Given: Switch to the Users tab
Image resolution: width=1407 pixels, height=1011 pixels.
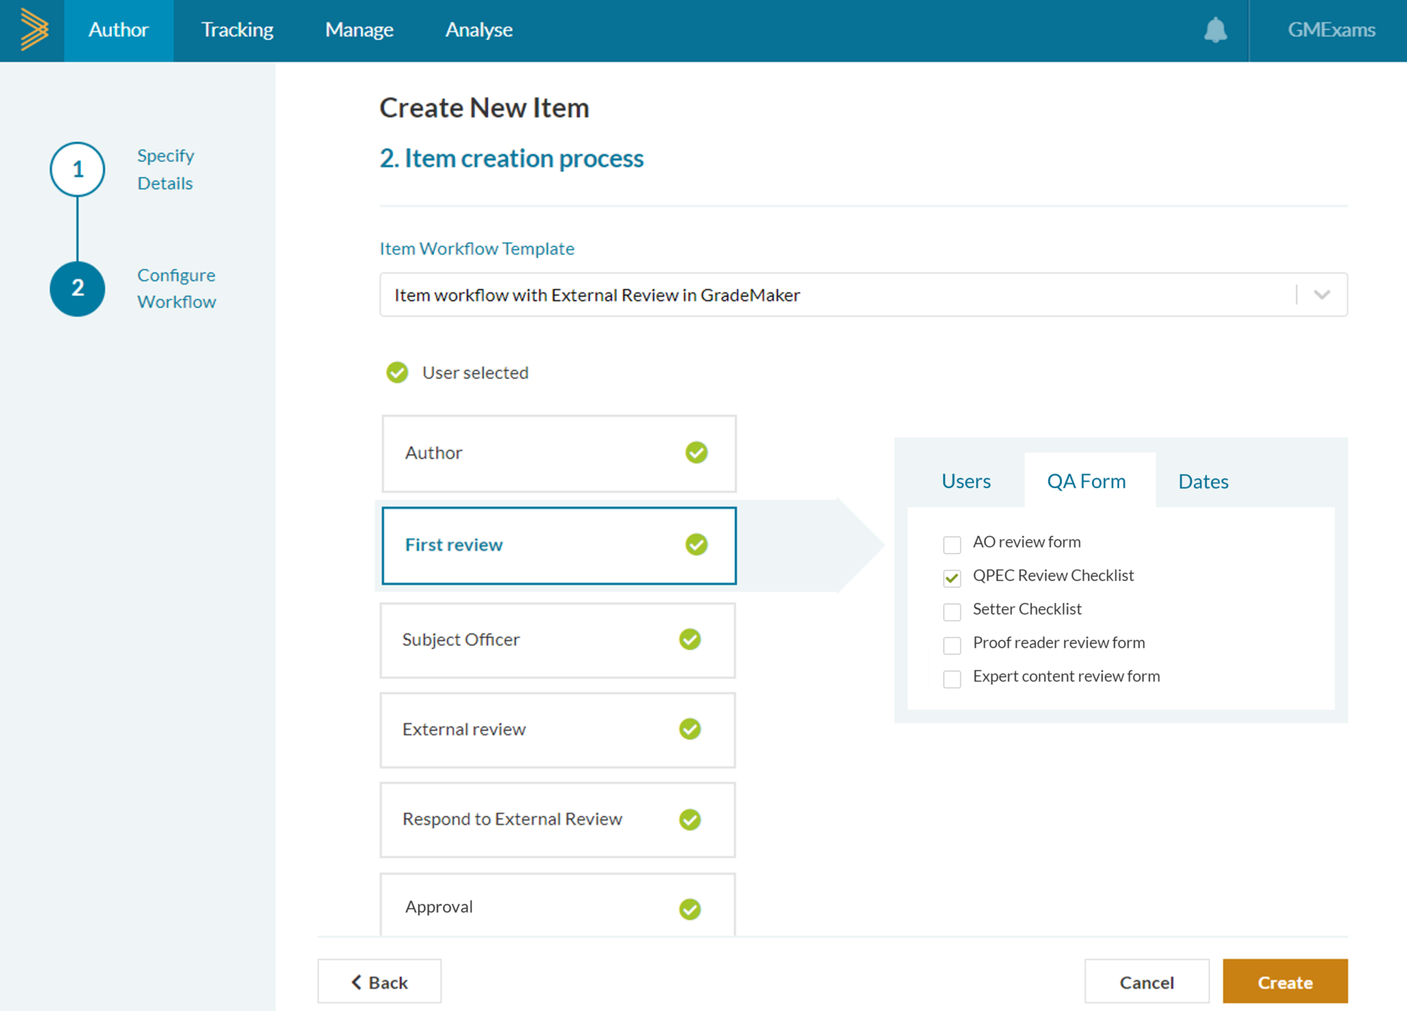Looking at the screenshot, I should pos(966,481).
